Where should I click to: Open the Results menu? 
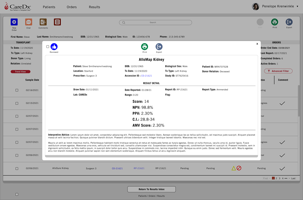click(94, 7)
